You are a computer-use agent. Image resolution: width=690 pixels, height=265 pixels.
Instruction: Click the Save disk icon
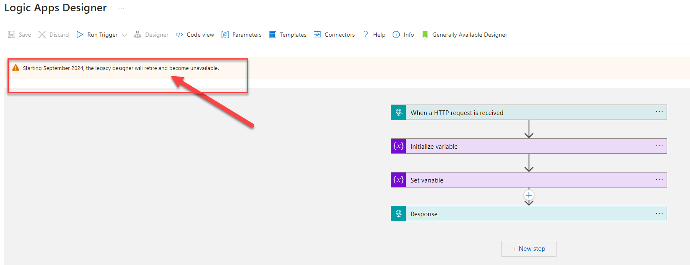click(x=12, y=35)
